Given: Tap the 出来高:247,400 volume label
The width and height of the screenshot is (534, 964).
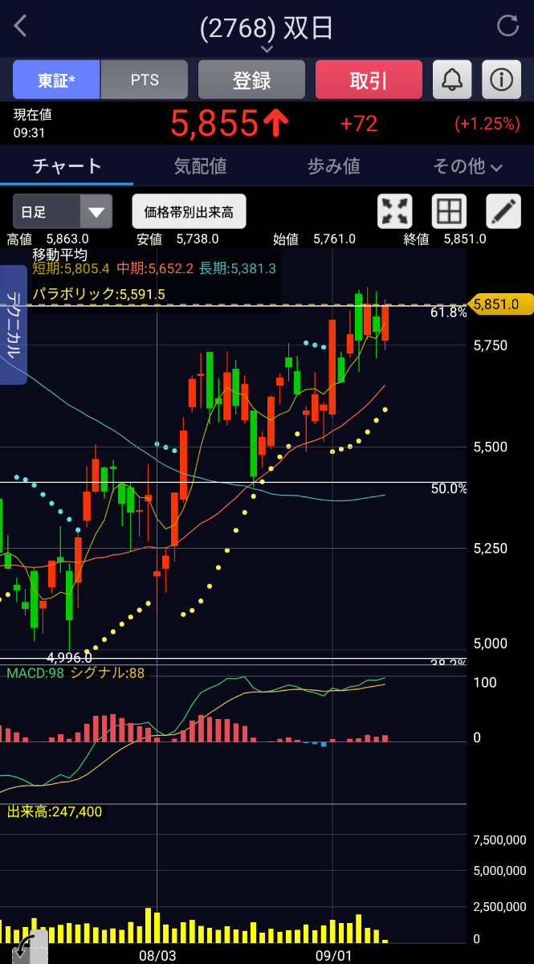Looking at the screenshot, I should coord(55,811).
